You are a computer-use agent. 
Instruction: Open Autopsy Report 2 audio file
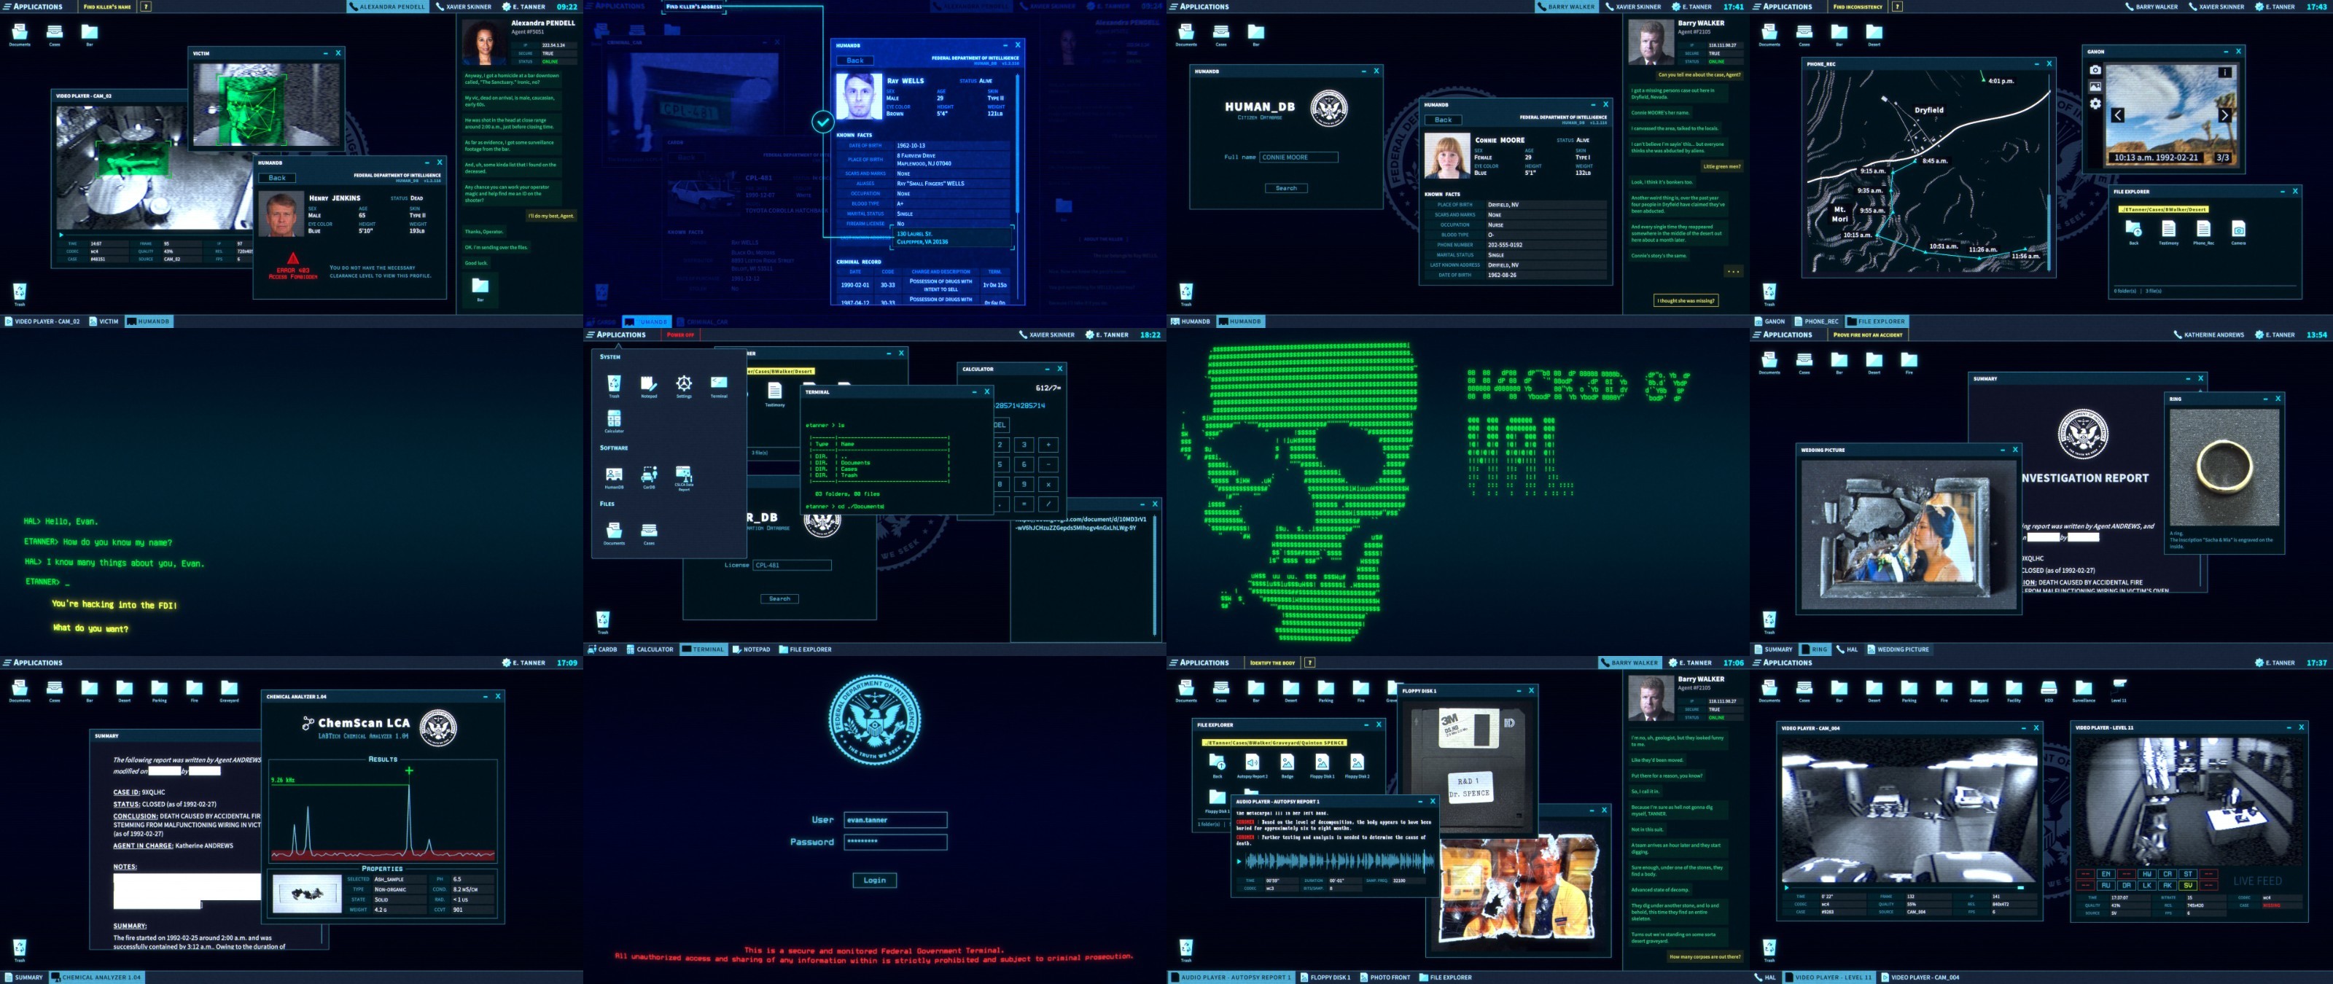pos(1253,765)
